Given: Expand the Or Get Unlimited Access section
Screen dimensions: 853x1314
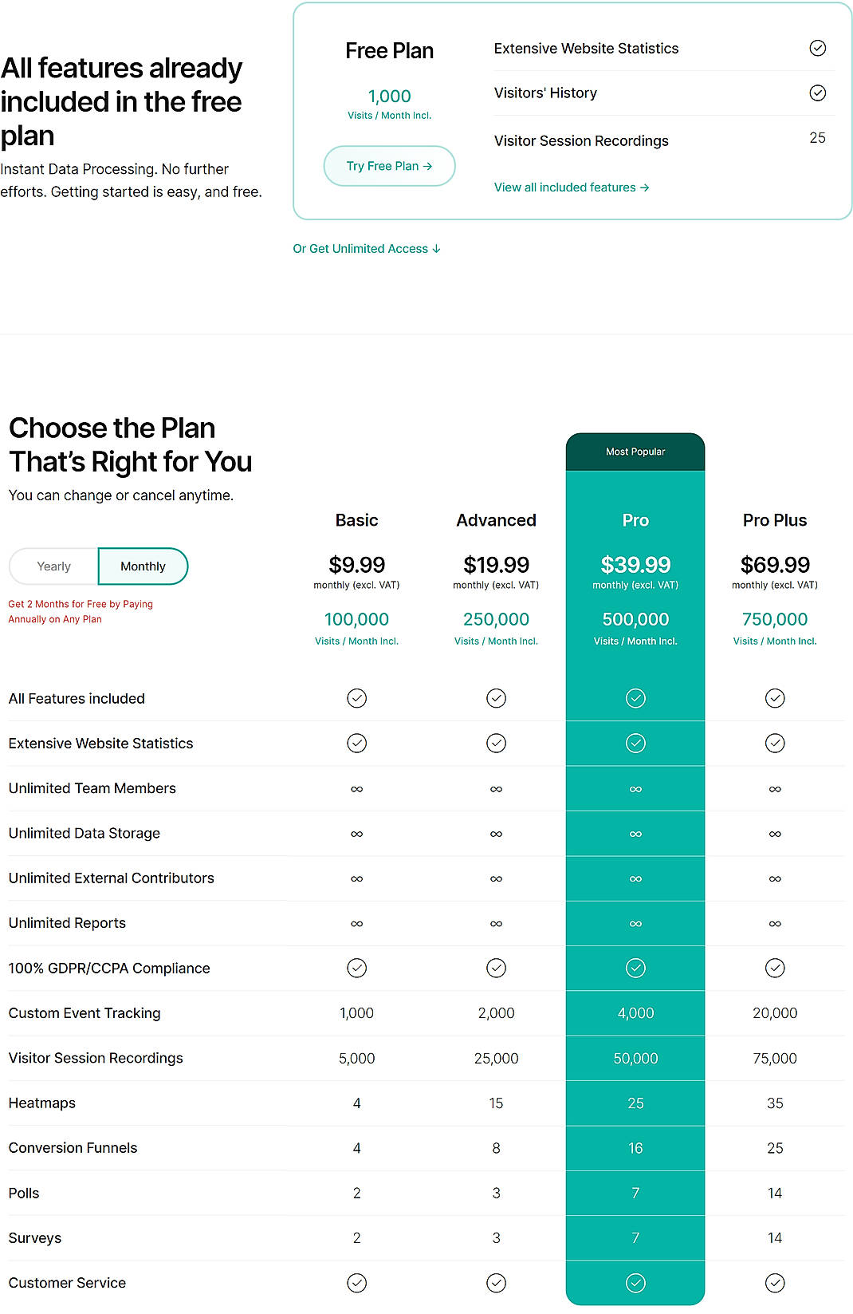Looking at the screenshot, I should click(x=366, y=248).
